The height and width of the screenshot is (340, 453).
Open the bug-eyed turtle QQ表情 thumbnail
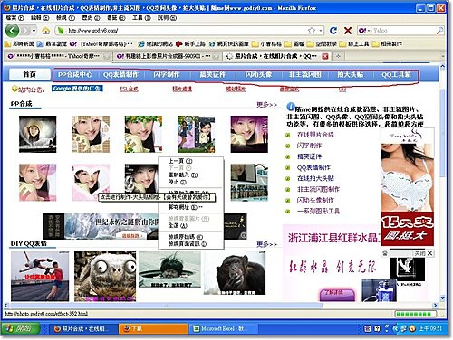pos(105,277)
